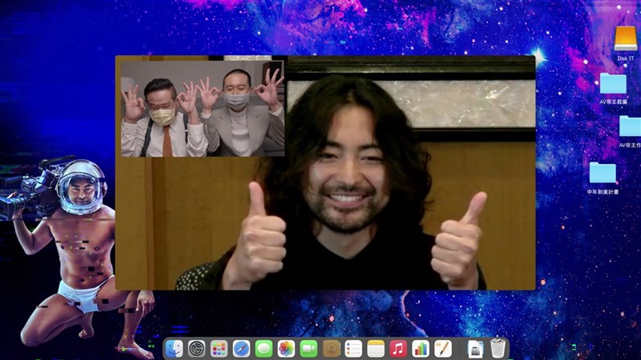Open Finder from the dock

click(x=174, y=349)
